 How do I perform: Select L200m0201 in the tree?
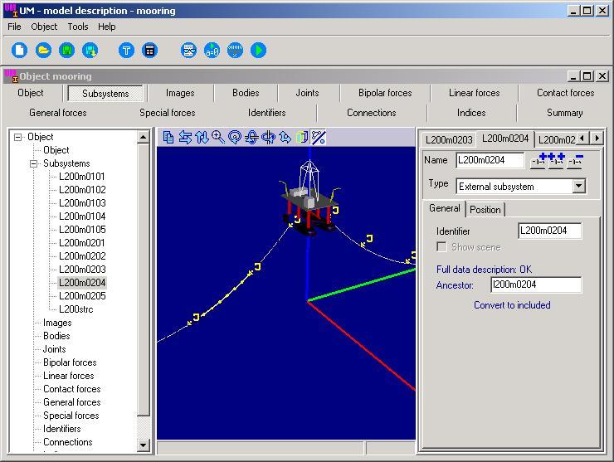(x=82, y=243)
